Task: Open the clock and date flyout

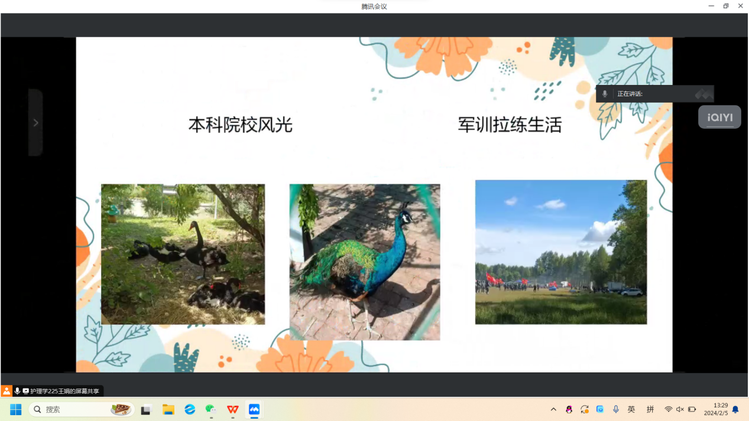Action: 715,409
